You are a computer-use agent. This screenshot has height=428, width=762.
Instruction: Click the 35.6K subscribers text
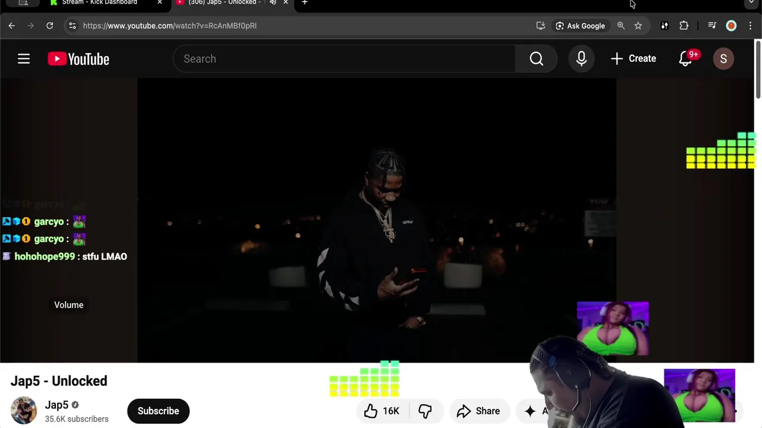[x=77, y=419]
